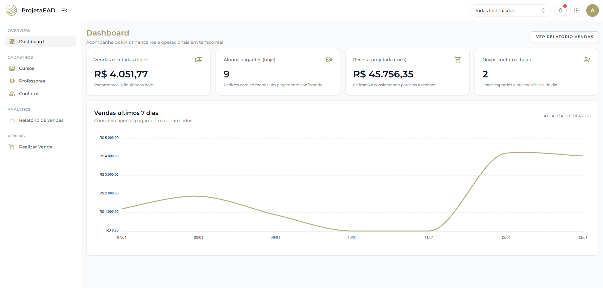Open the Realizar Venda page

coord(36,147)
